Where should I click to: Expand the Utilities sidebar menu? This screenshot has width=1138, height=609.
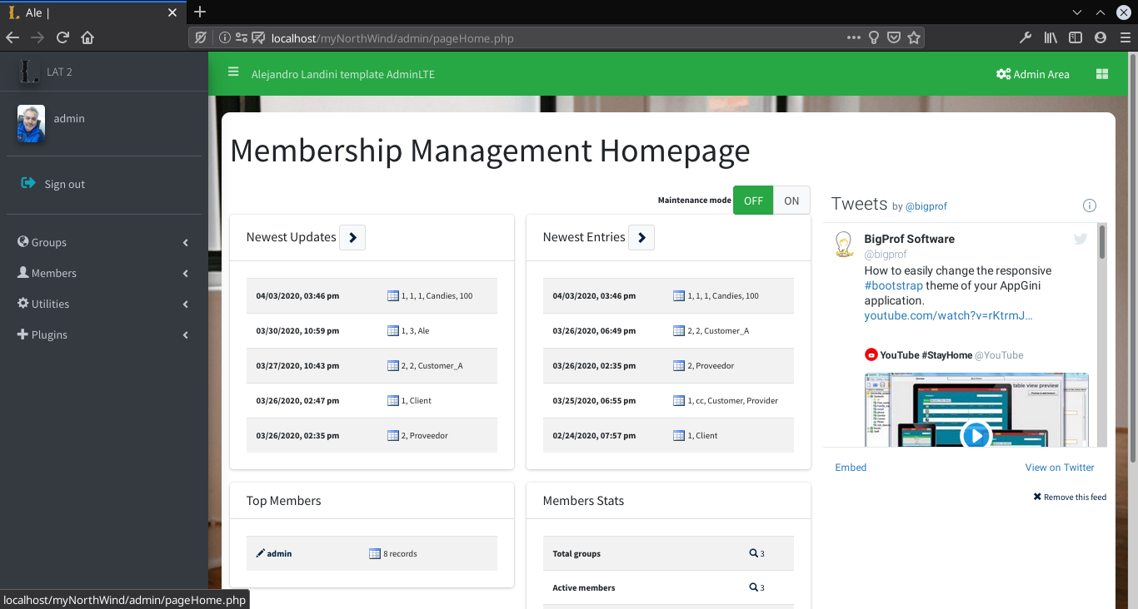[104, 304]
